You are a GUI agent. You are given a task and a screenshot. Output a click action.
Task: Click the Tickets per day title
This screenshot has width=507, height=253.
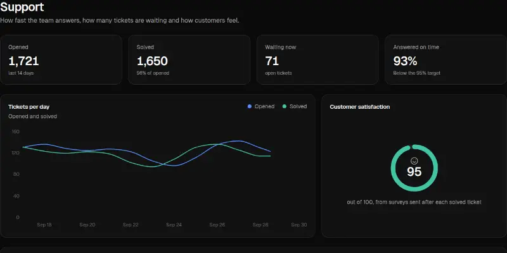pos(29,107)
